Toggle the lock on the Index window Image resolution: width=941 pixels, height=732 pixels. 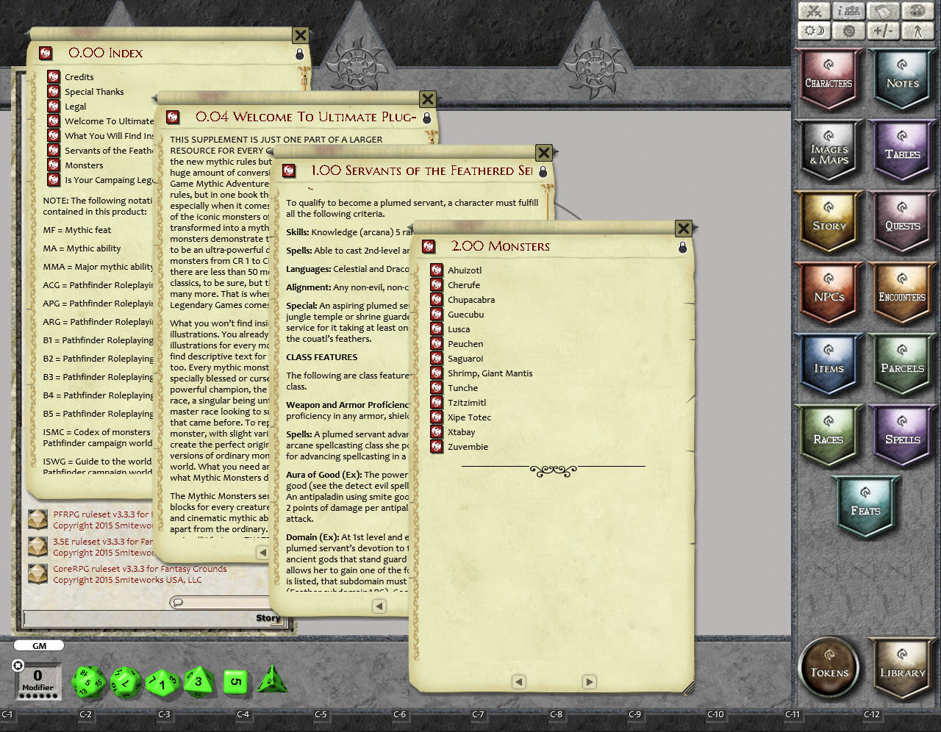[x=299, y=54]
